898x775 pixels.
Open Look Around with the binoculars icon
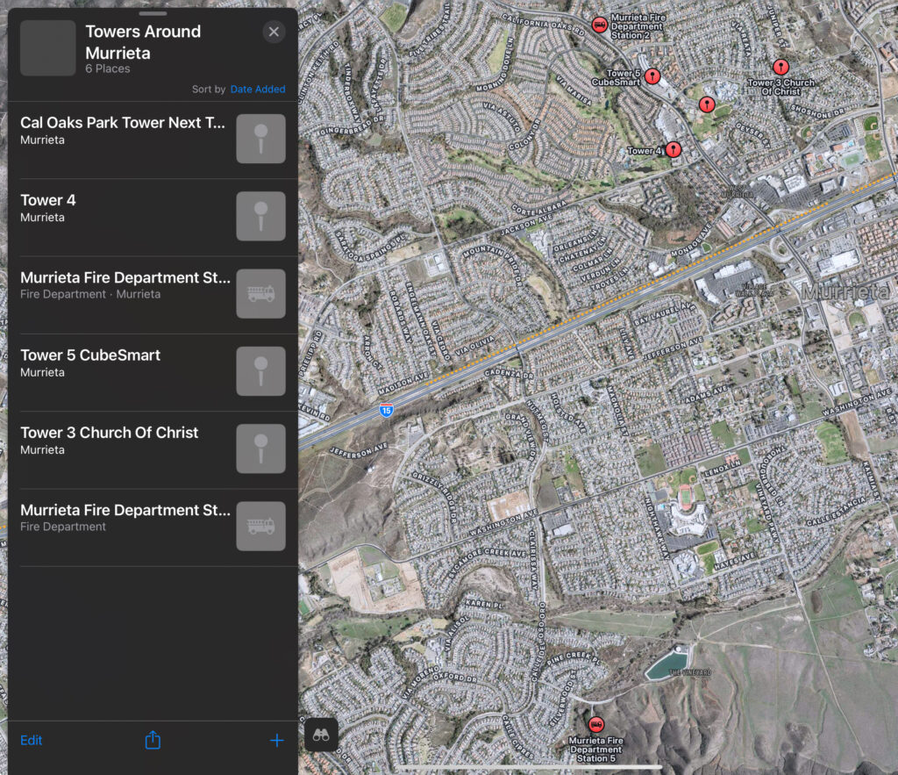click(x=321, y=736)
